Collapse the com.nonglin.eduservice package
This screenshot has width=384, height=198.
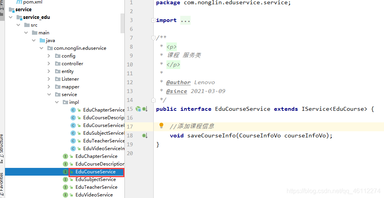coord(41,48)
